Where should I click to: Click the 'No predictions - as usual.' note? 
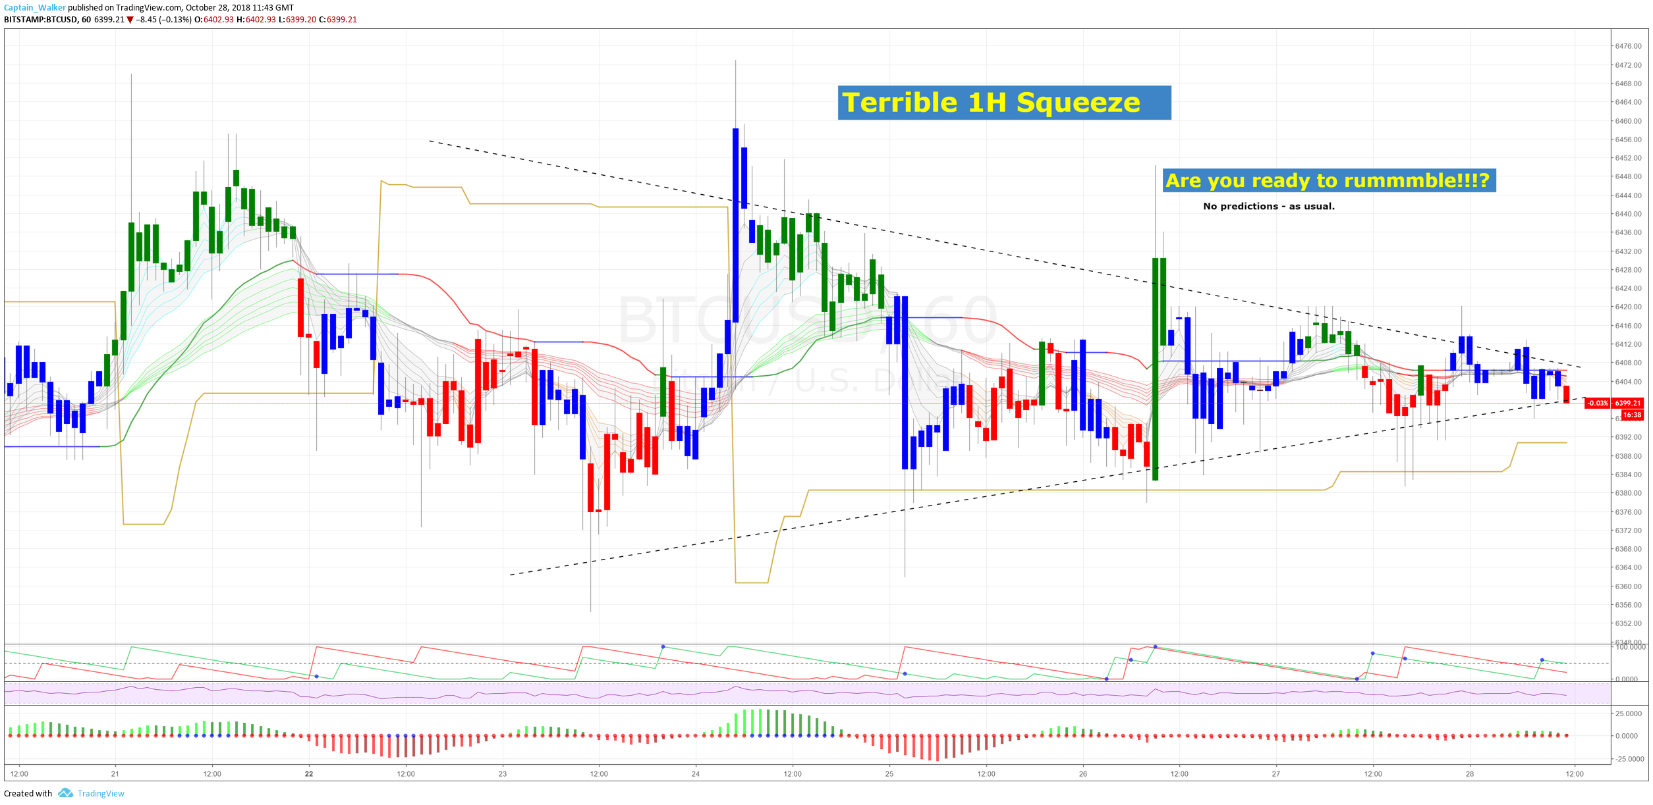tap(1269, 206)
